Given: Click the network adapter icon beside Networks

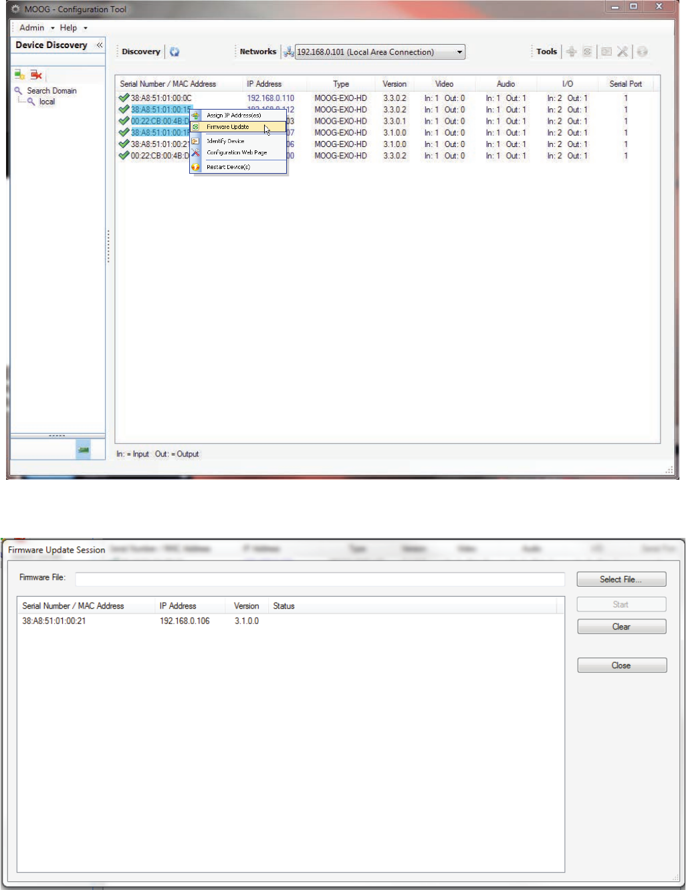Looking at the screenshot, I should [x=288, y=51].
